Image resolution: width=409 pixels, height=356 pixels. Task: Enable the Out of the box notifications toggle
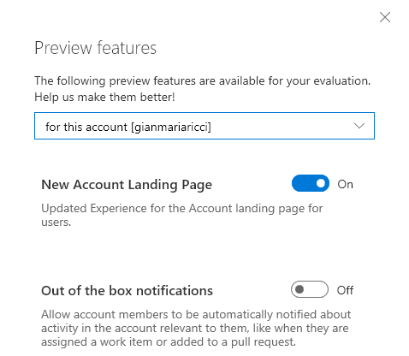[310, 289]
